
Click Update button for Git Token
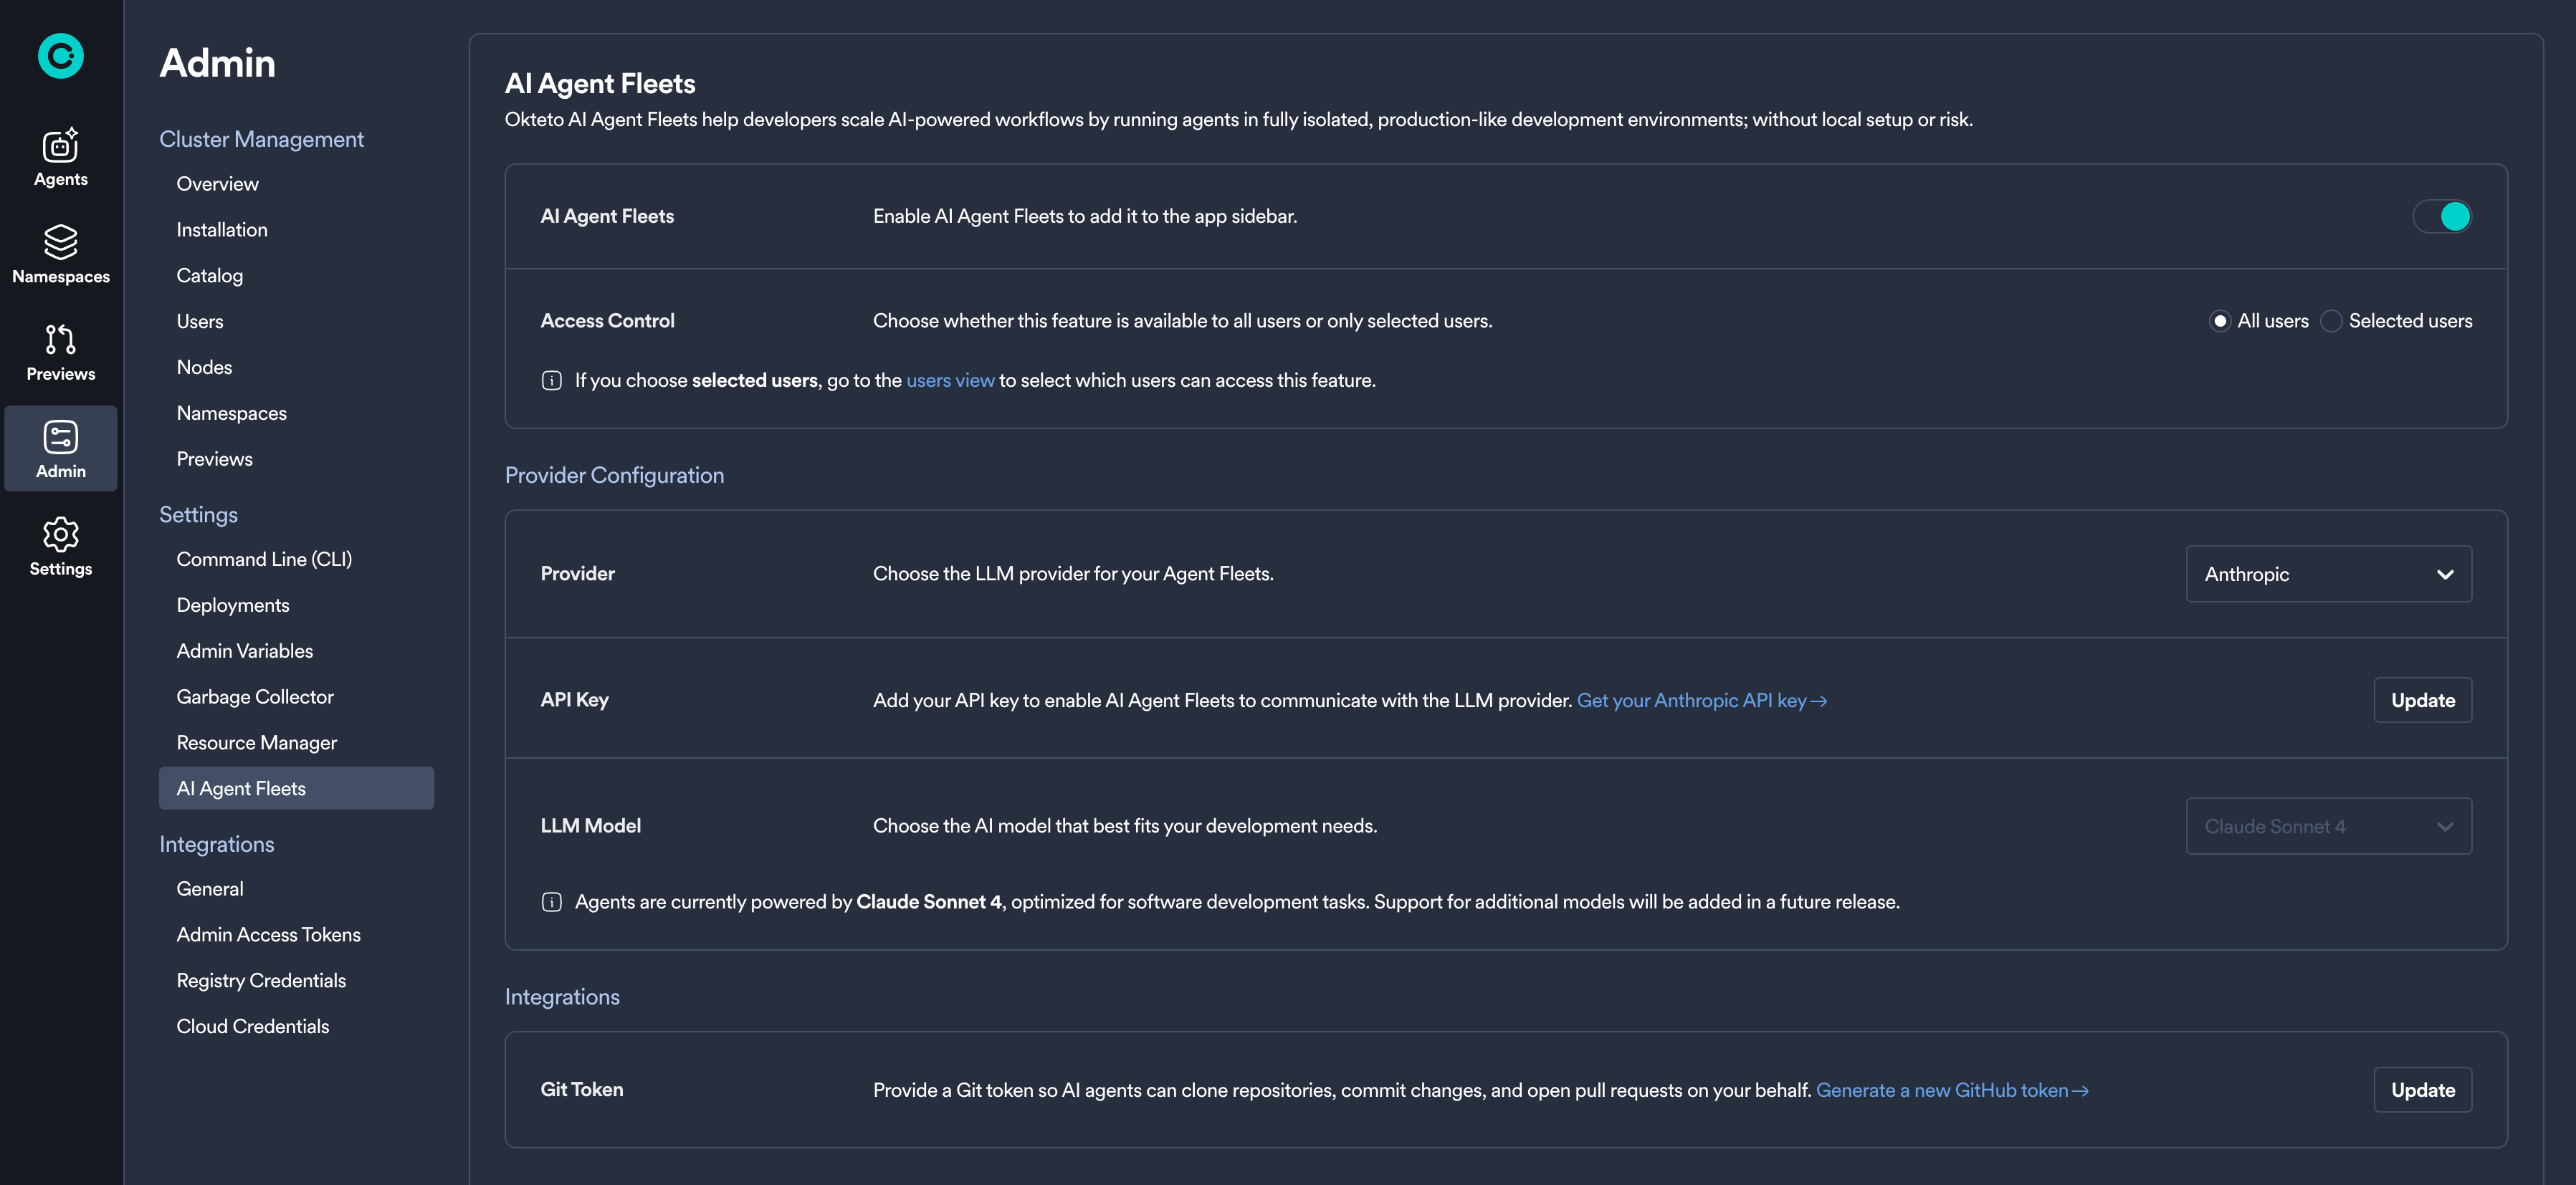pos(2422,1090)
